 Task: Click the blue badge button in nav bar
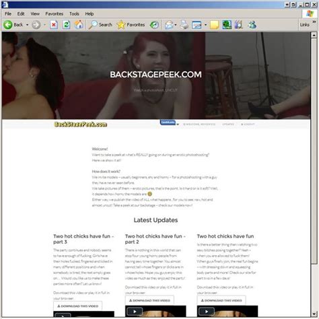(x=168, y=122)
